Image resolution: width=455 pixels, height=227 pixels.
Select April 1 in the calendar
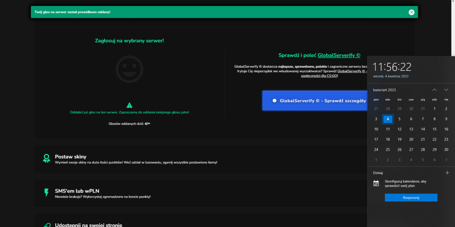(435, 109)
